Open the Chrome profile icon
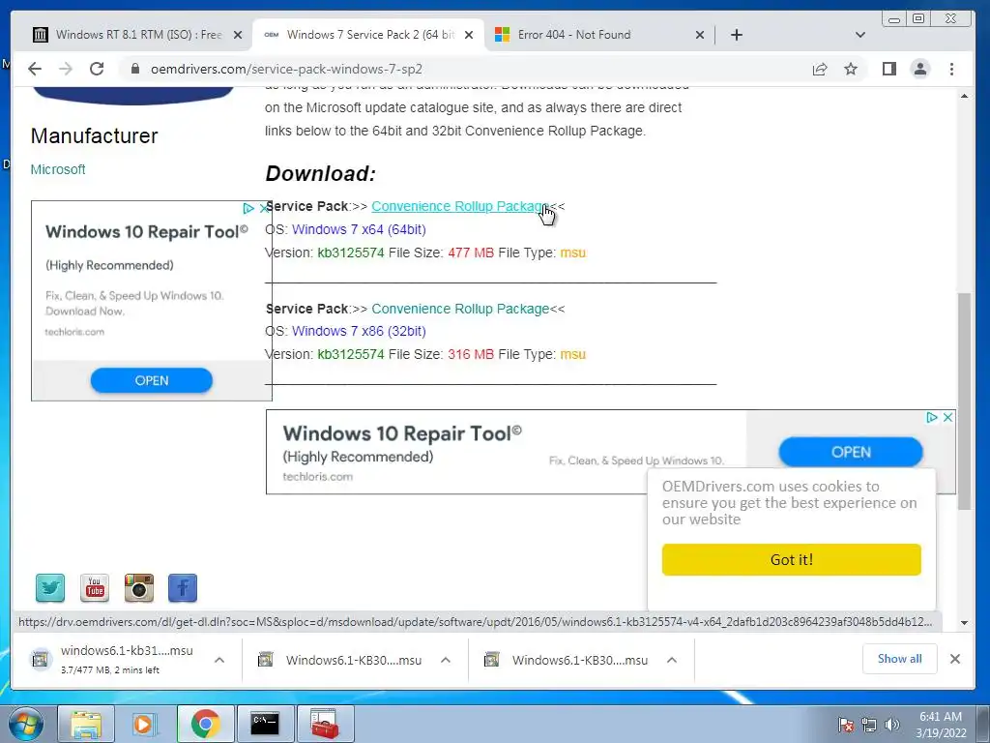 (920, 69)
